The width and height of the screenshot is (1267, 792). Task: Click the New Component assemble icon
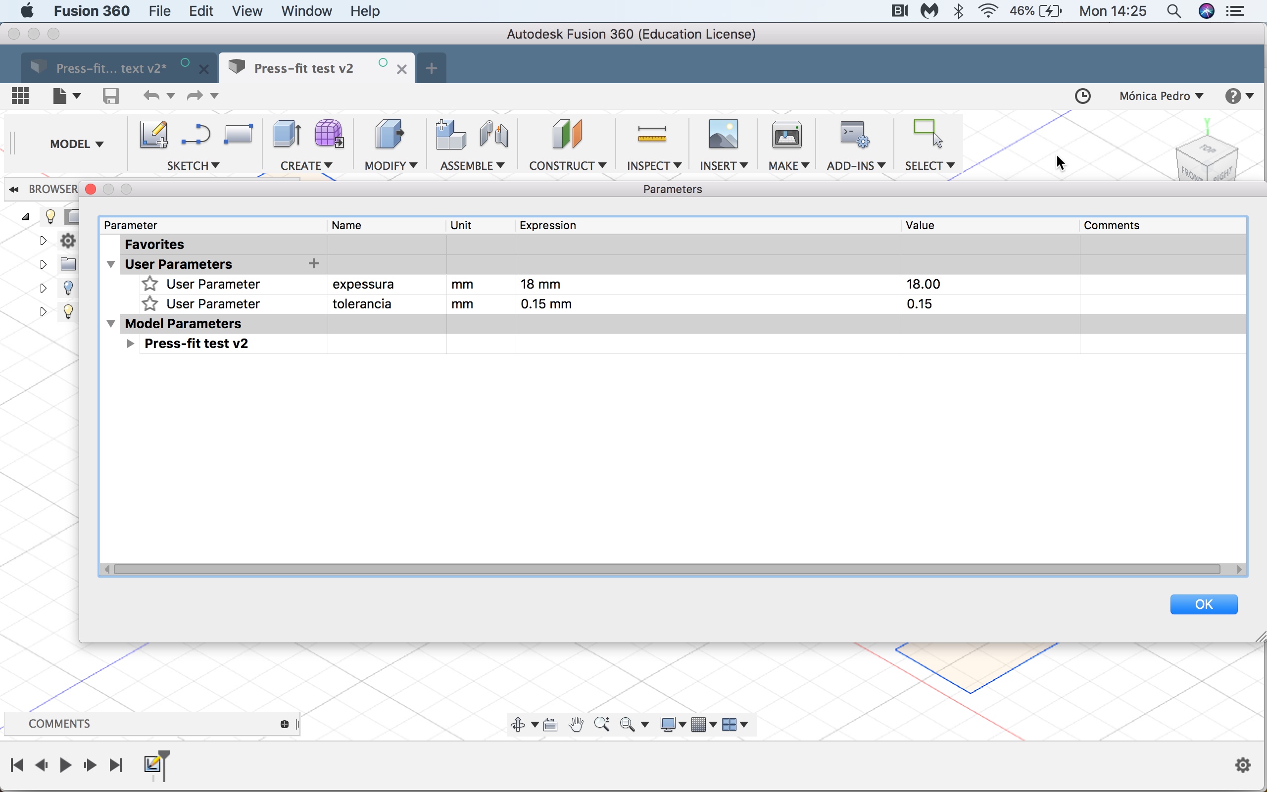pyautogui.click(x=451, y=134)
